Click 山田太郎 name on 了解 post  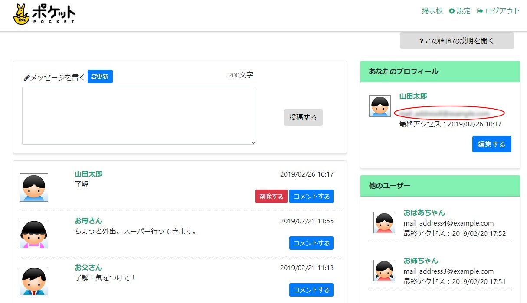click(x=88, y=174)
